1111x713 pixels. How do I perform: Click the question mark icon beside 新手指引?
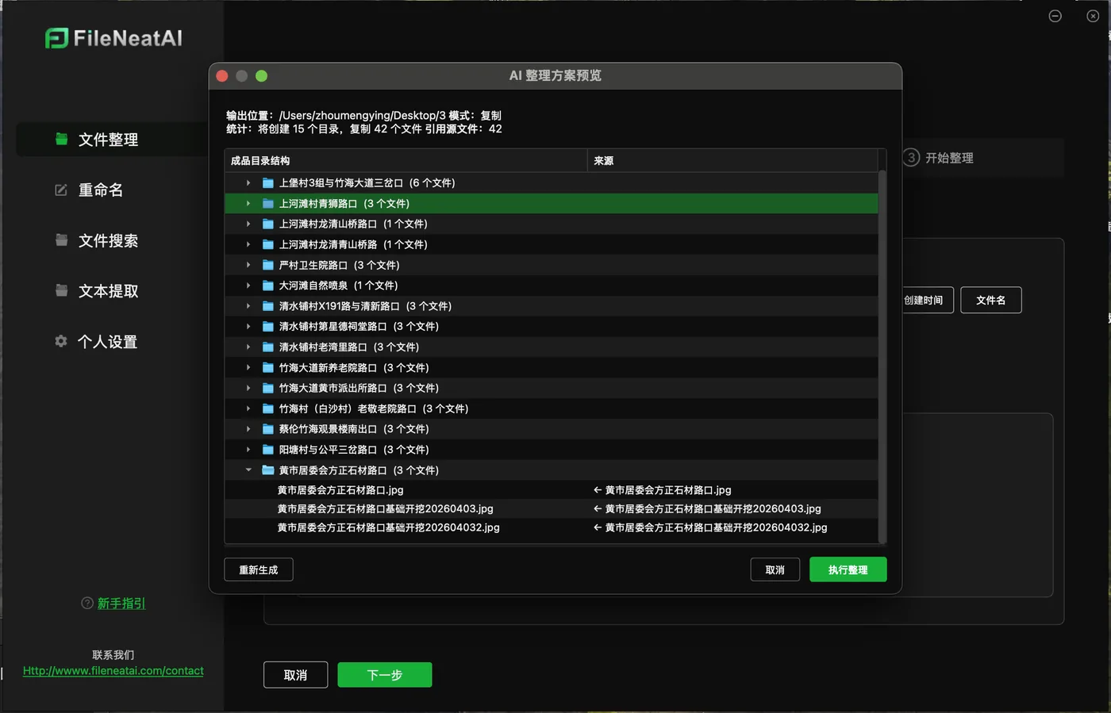[87, 603]
